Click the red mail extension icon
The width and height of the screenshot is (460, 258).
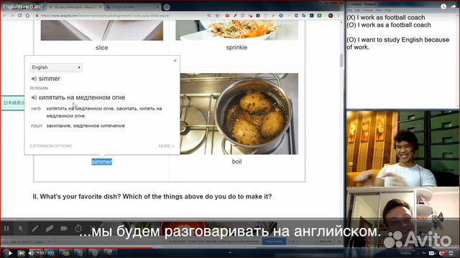point(227,16)
